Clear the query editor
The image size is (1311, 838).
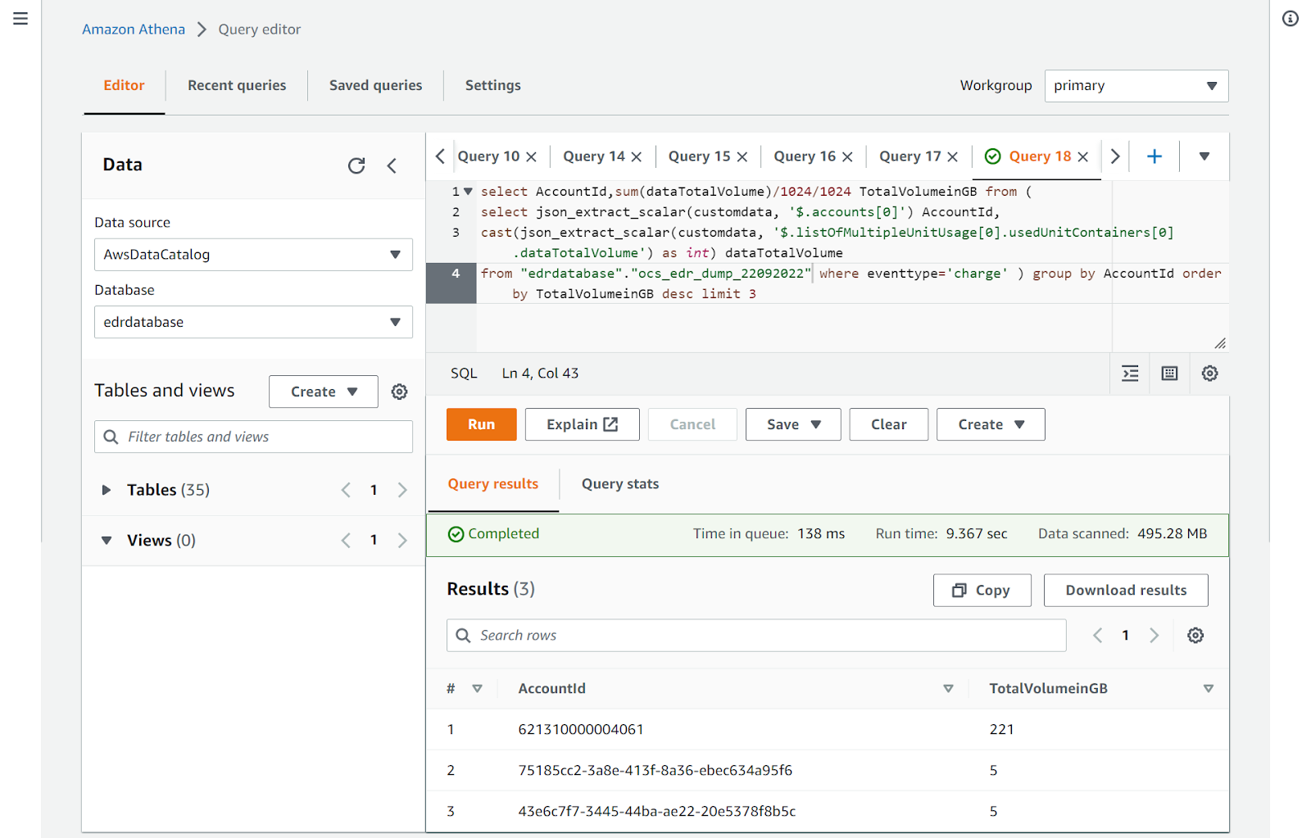tap(889, 424)
